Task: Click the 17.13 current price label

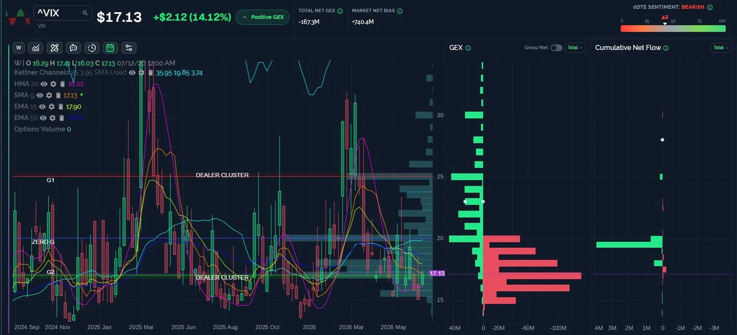Action: [436, 273]
